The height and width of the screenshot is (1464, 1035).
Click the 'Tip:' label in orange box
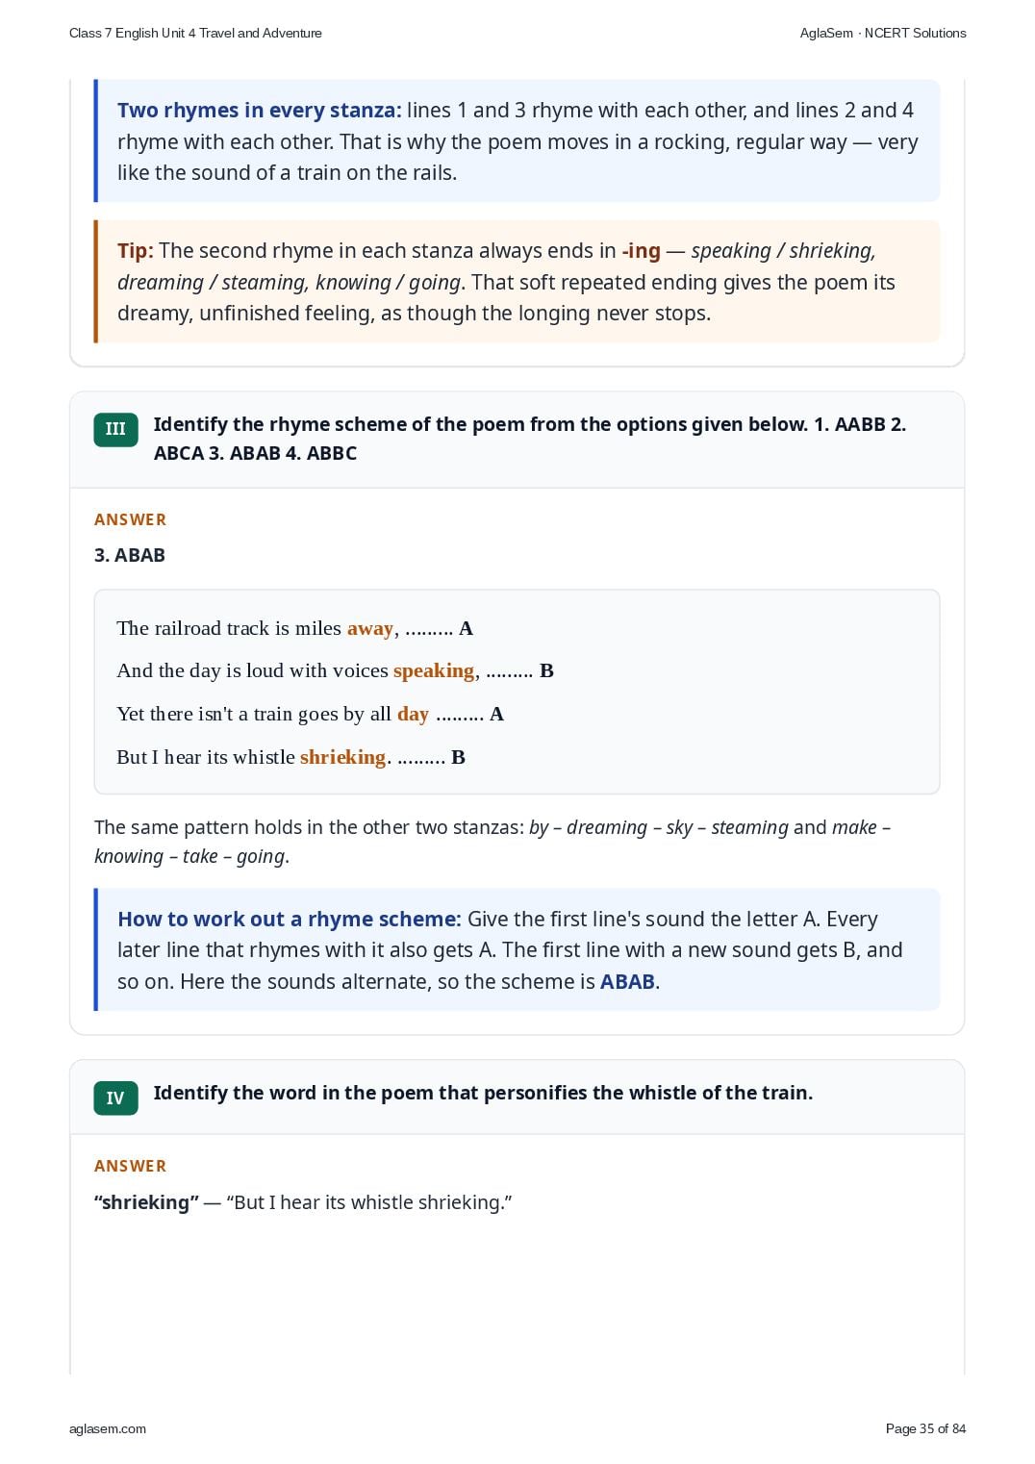click(x=136, y=251)
